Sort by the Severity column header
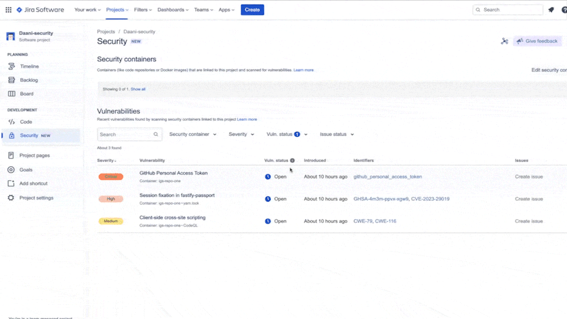 click(107, 160)
